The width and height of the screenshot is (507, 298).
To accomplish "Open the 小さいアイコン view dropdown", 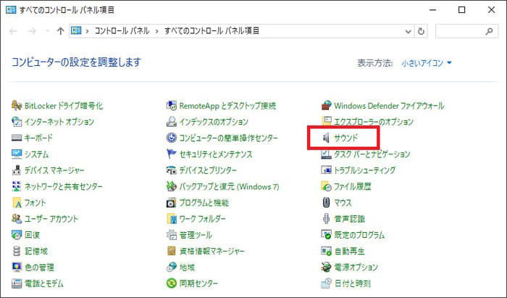I will (426, 63).
